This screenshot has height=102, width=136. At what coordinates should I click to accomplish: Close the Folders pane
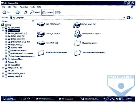pyautogui.click(x=33, y=21)
